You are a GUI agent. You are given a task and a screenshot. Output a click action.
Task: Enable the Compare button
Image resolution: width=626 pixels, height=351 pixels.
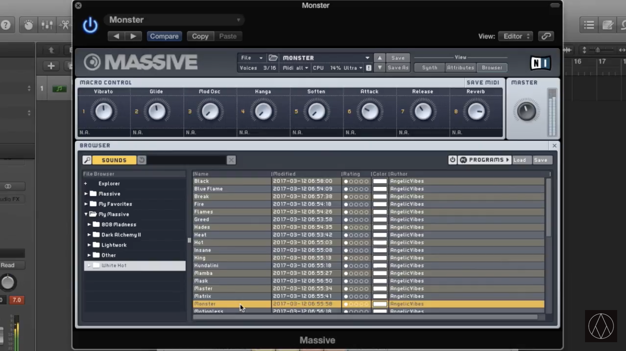point(164,36)
